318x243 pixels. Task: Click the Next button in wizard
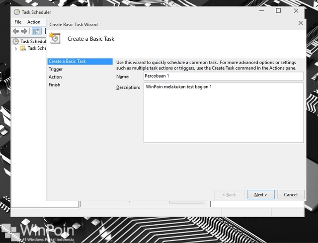coord(261,194)
